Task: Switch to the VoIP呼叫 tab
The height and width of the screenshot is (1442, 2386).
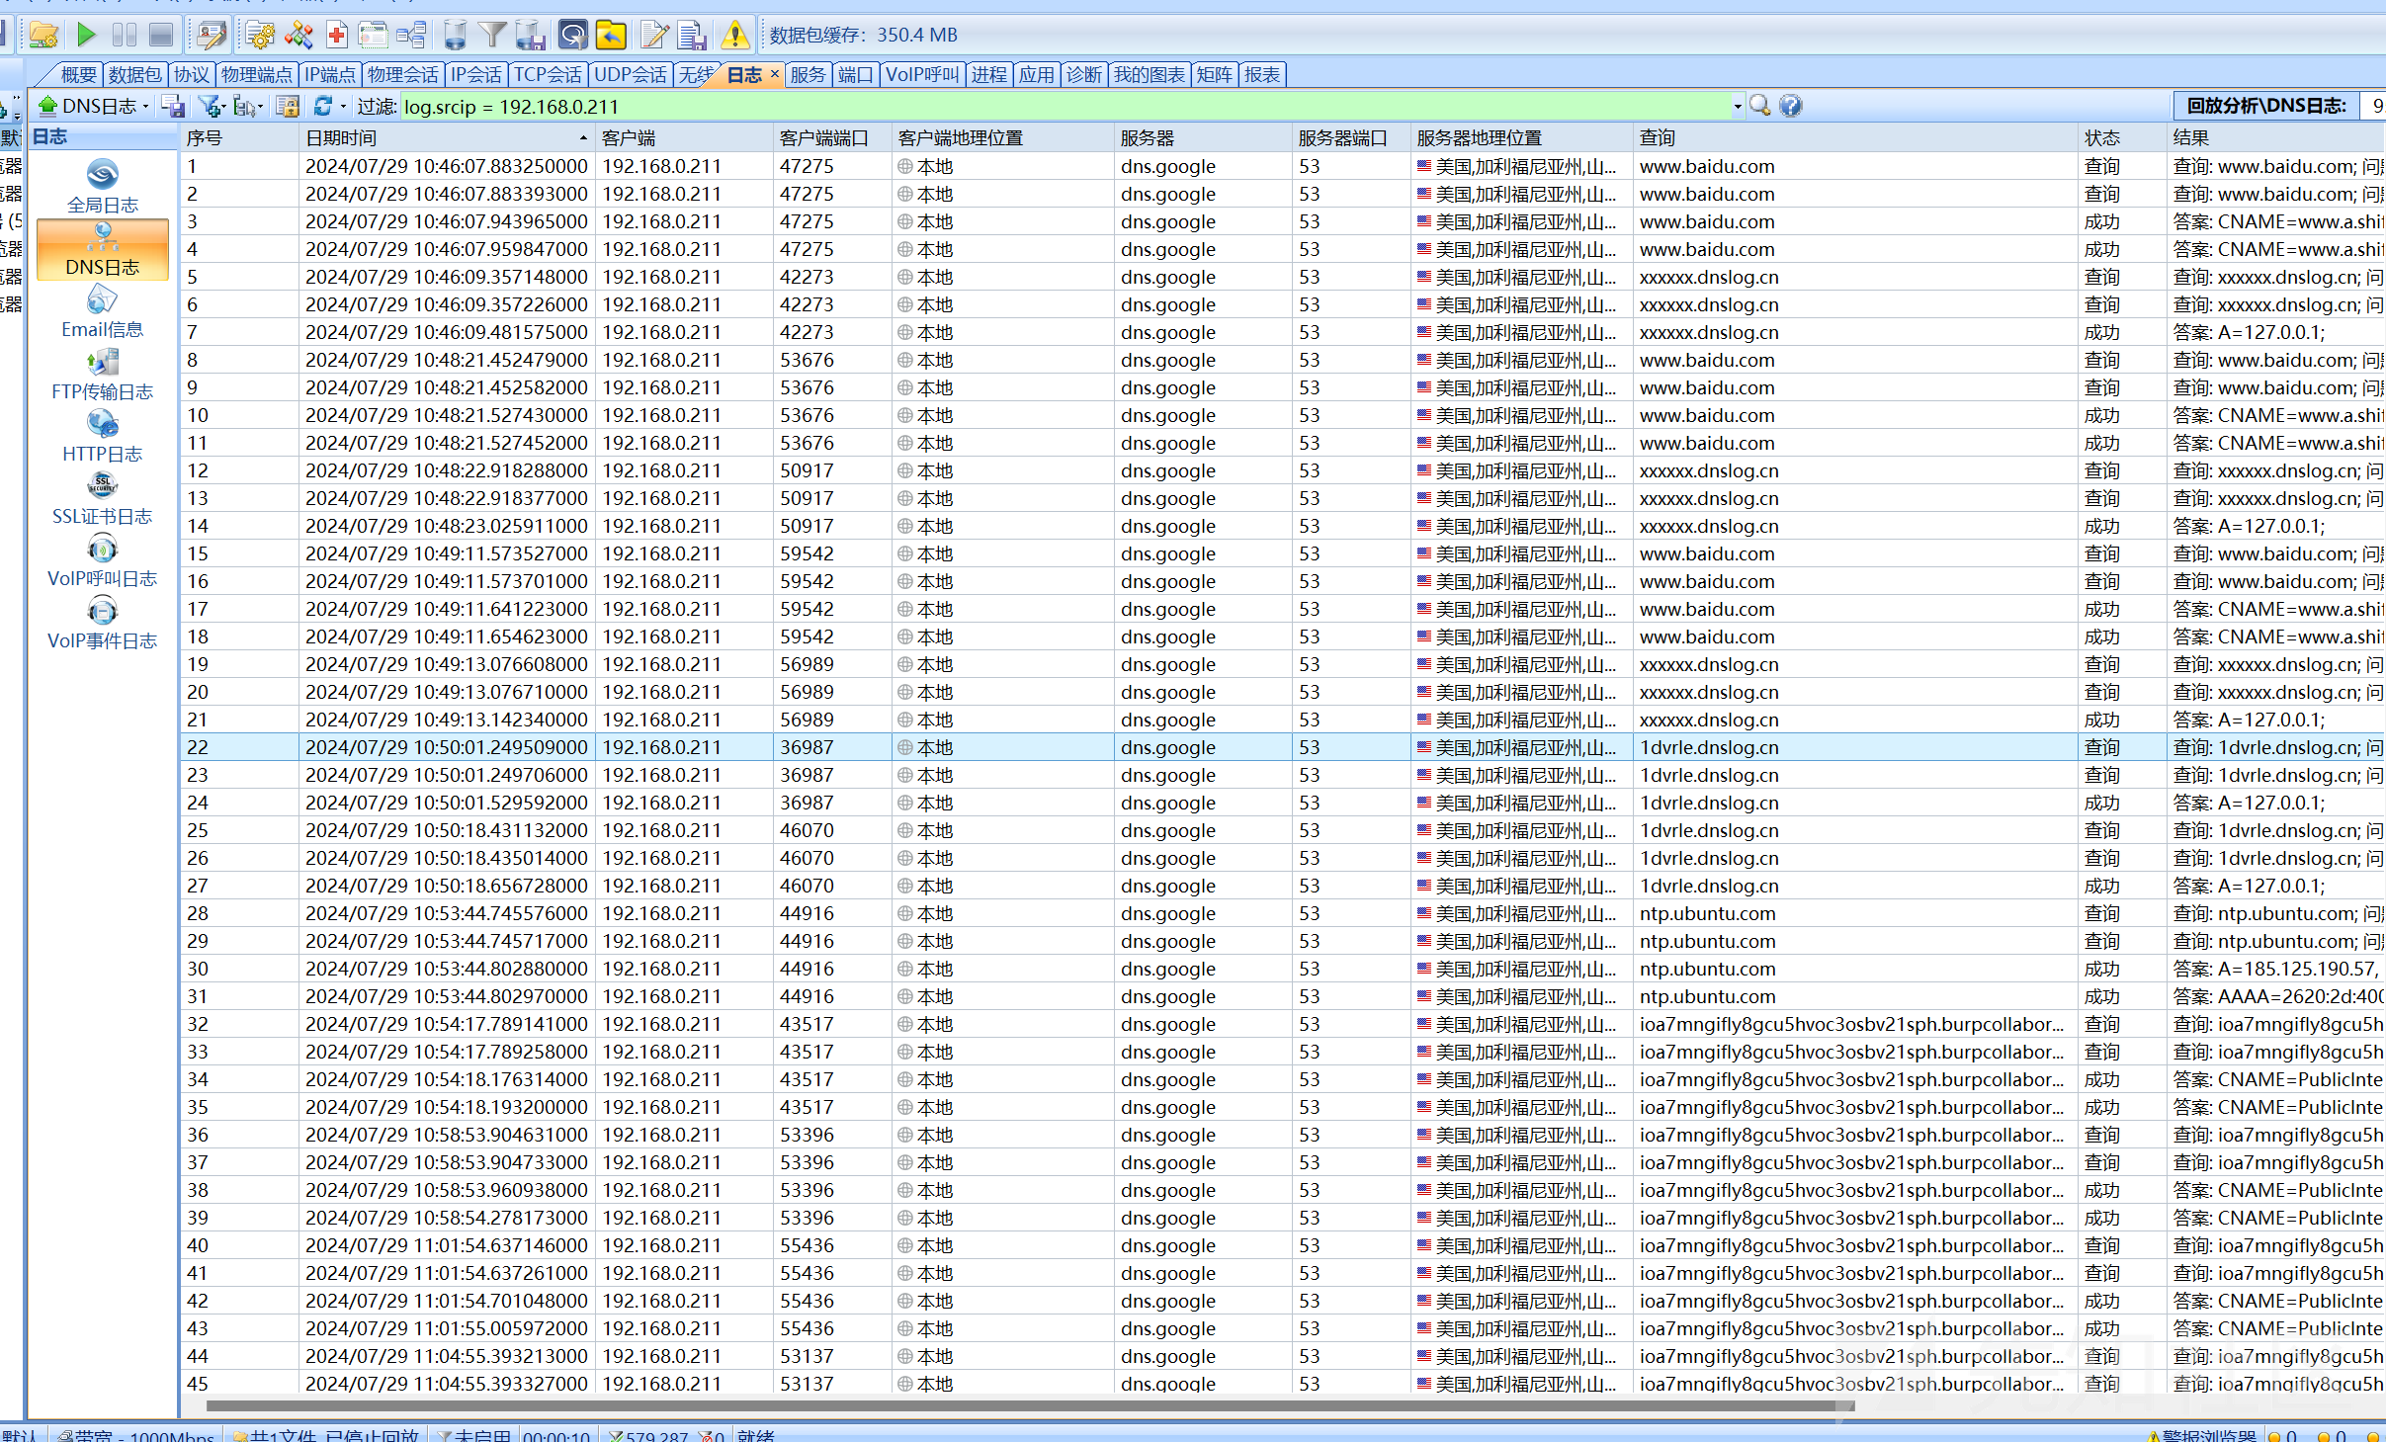Action: pyautogui.click(x=922, y=74)
